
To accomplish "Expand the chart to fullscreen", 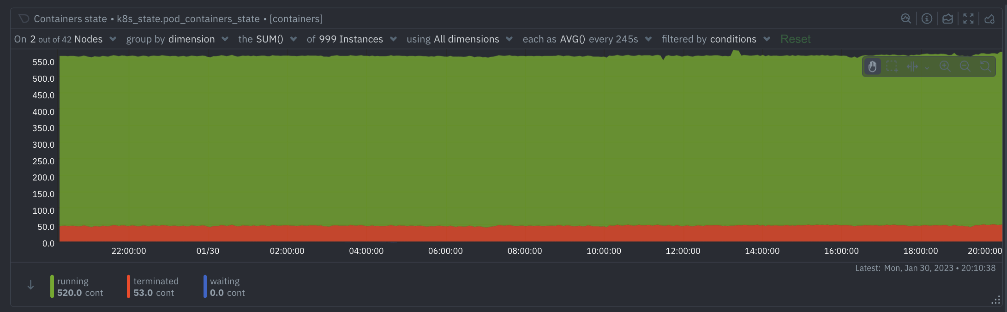I will click(968, 18).
